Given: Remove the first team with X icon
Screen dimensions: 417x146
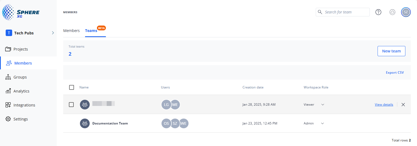Looking at the screenshot, I should click(403, 105).
